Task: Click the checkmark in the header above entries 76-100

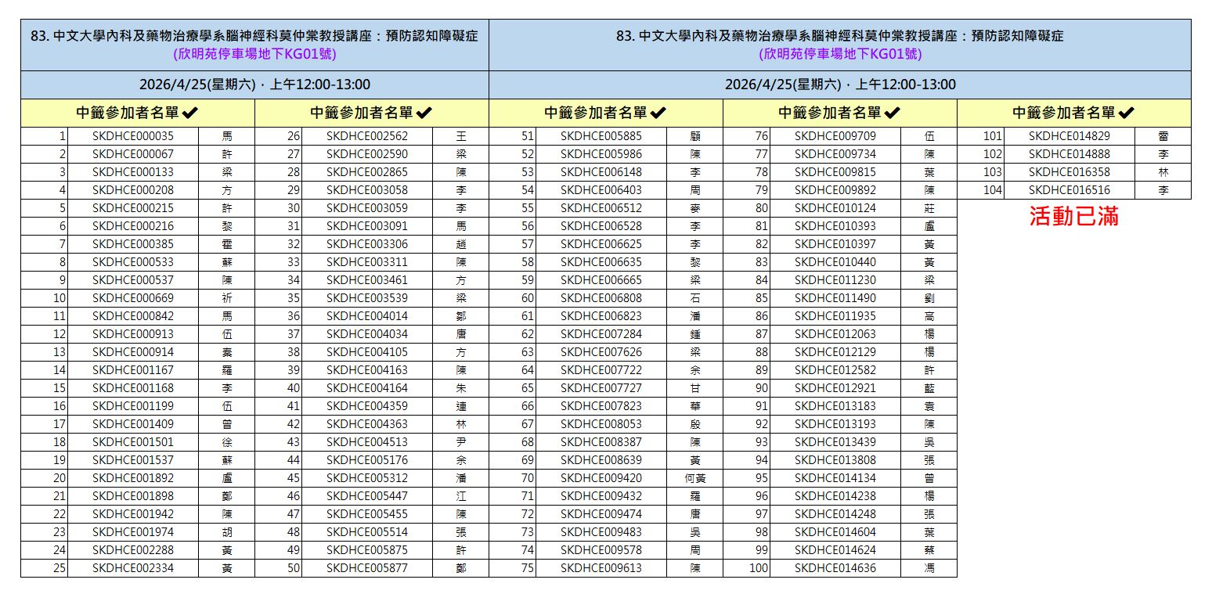Action: click(x=893, y=113)
